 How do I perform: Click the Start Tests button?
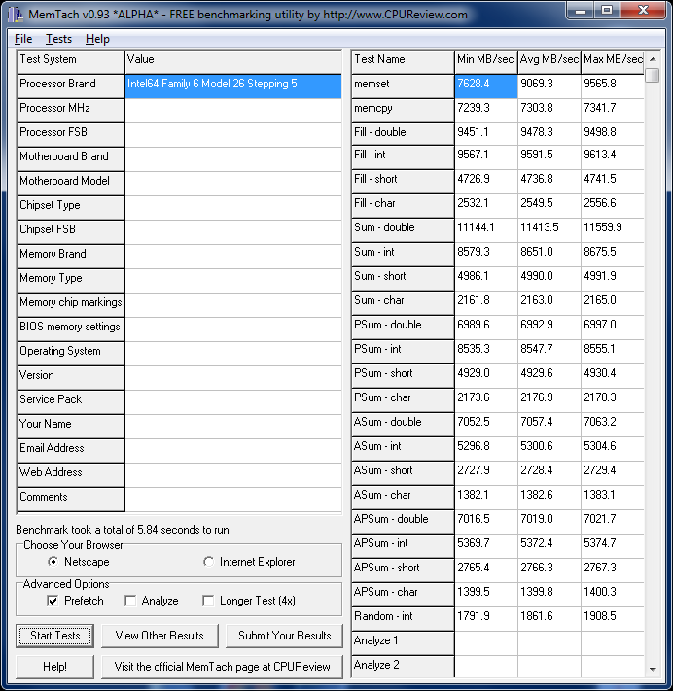55,636
